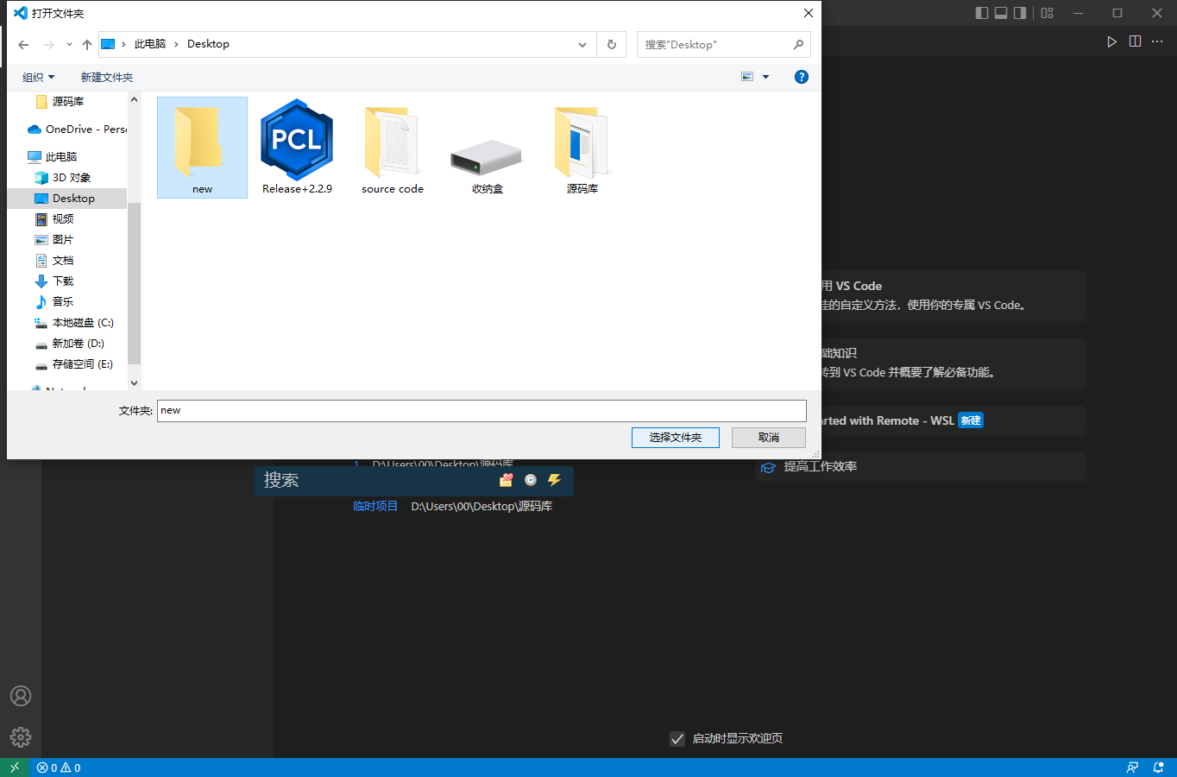The width and height of the screenshot is (1177, 777).
Task: Click the 文件夹 name input field
Action: [x=481, y=411]
